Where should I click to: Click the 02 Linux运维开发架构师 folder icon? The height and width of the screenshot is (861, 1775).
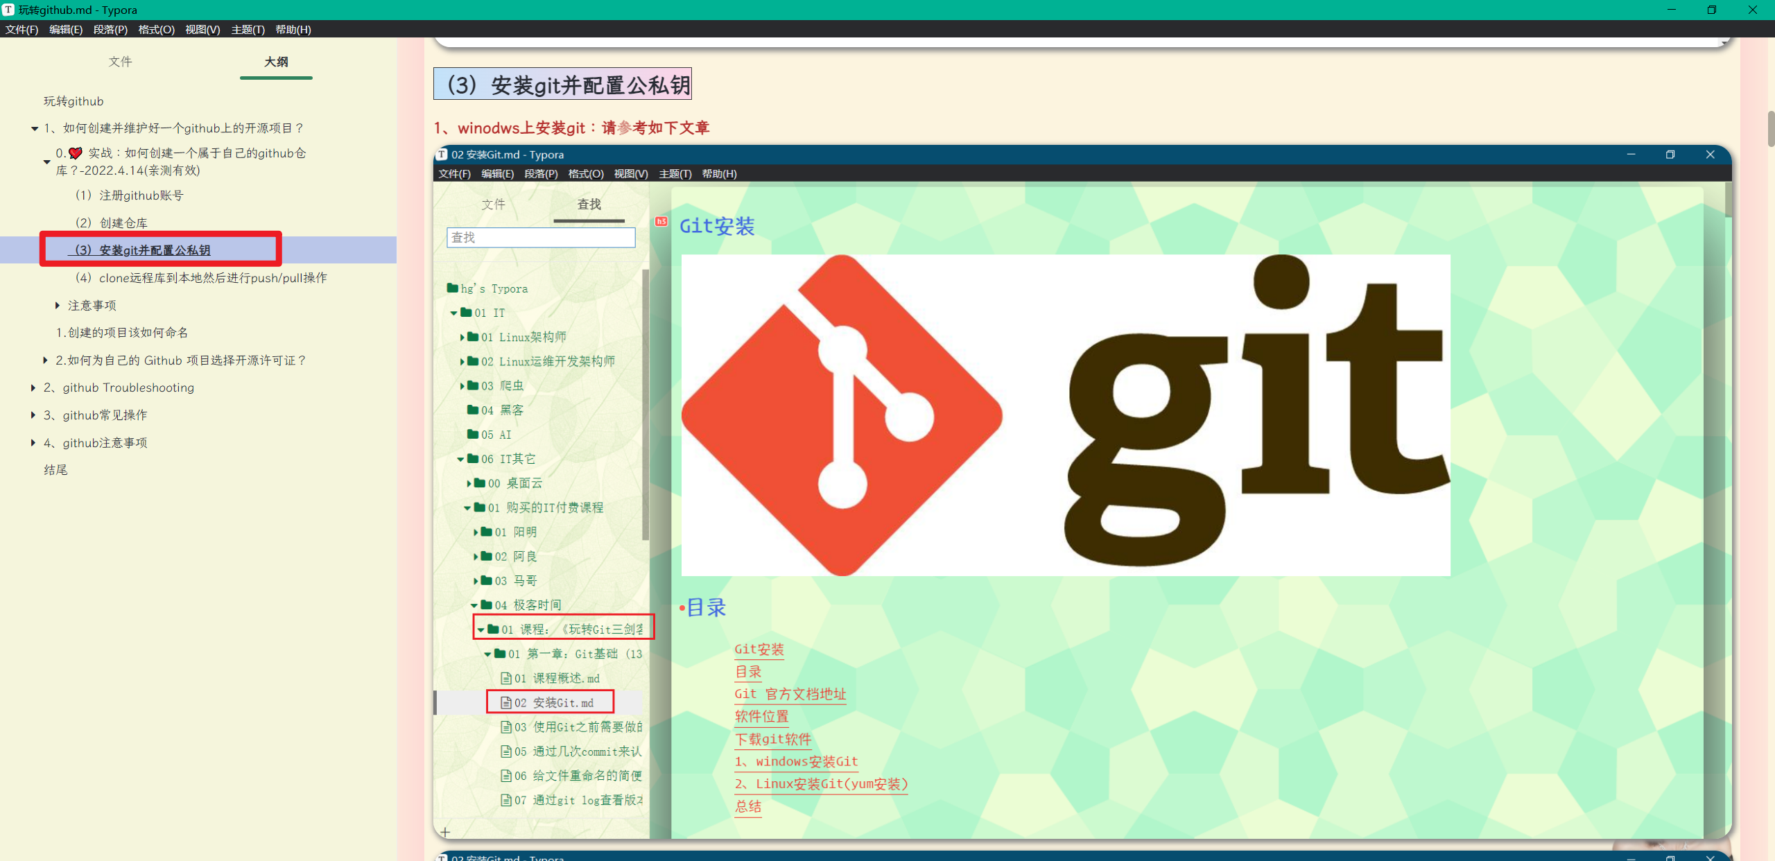[x=473, y=360]
